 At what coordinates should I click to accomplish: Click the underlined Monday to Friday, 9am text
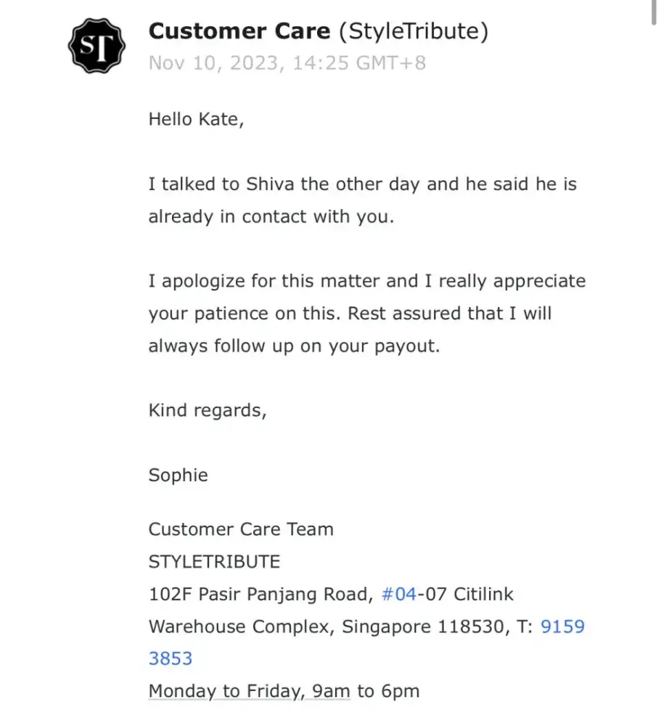coord(249,690)
